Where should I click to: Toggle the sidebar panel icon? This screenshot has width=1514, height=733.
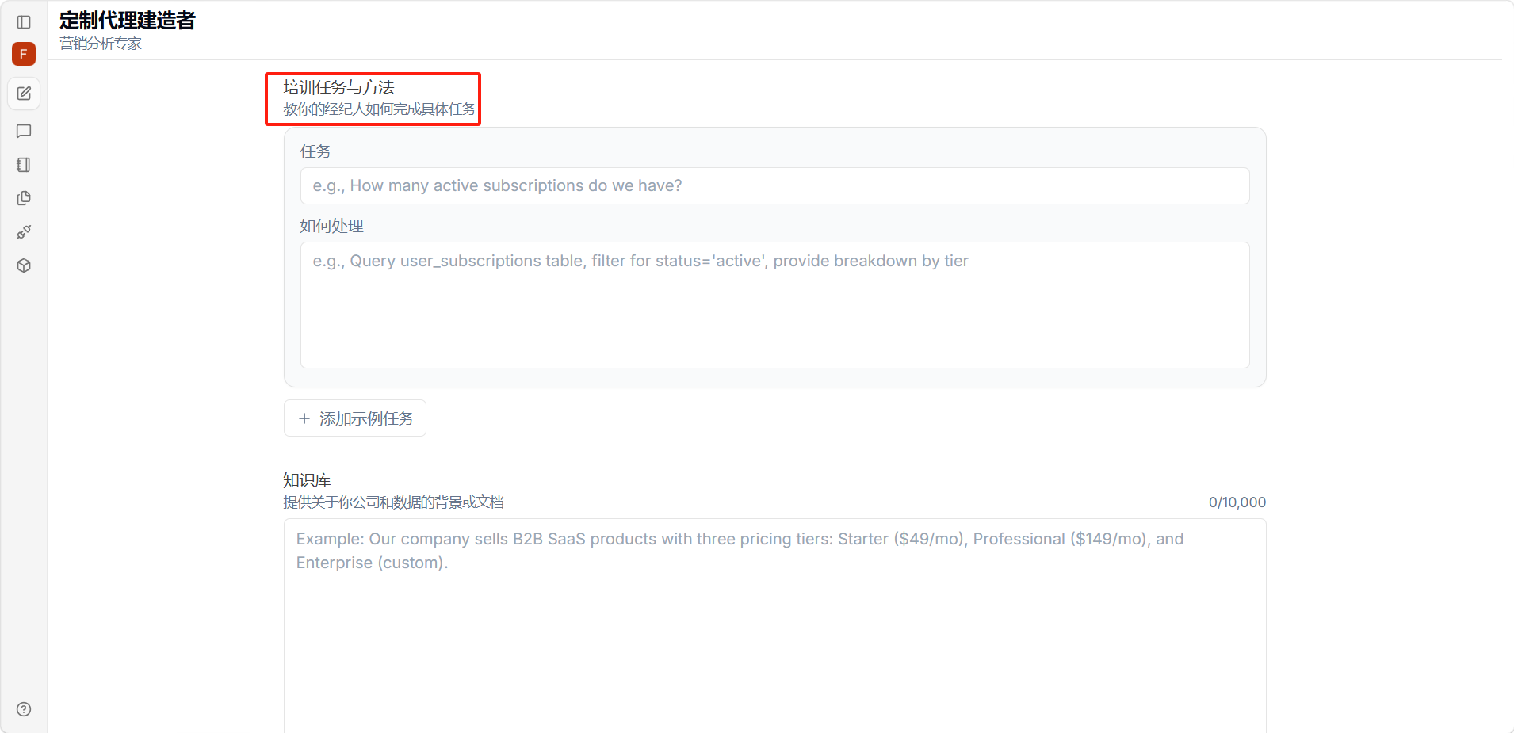coord(24,22)
